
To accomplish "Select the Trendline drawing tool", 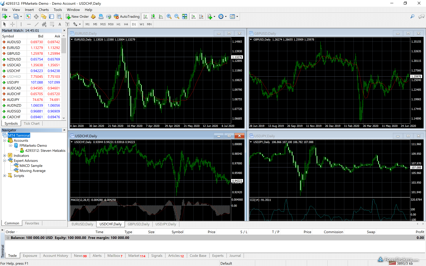I will click(36, 24).
